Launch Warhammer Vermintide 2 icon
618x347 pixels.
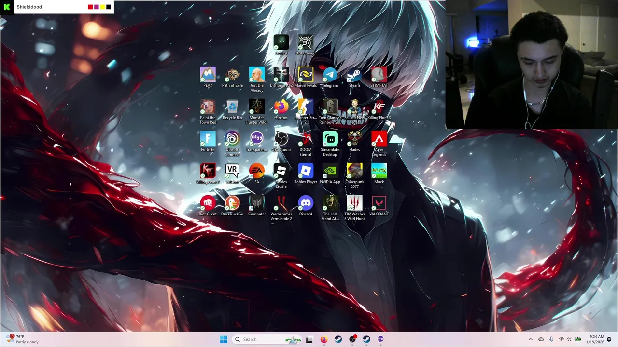[281, 208]
